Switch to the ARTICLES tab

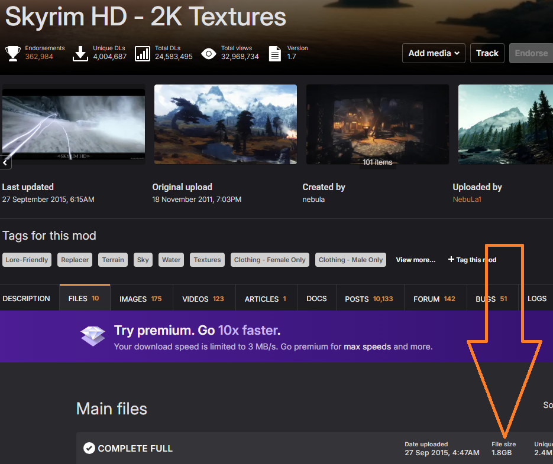pyautogui.click(x=266, y=299)
